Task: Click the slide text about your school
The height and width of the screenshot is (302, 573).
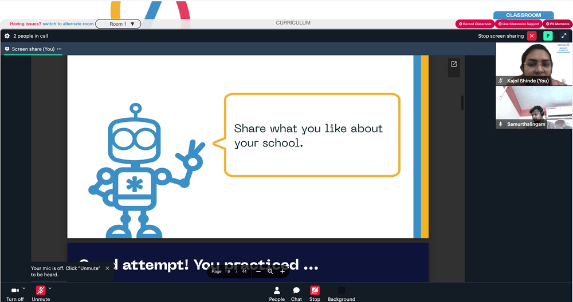Action: (x=308, y=136)
